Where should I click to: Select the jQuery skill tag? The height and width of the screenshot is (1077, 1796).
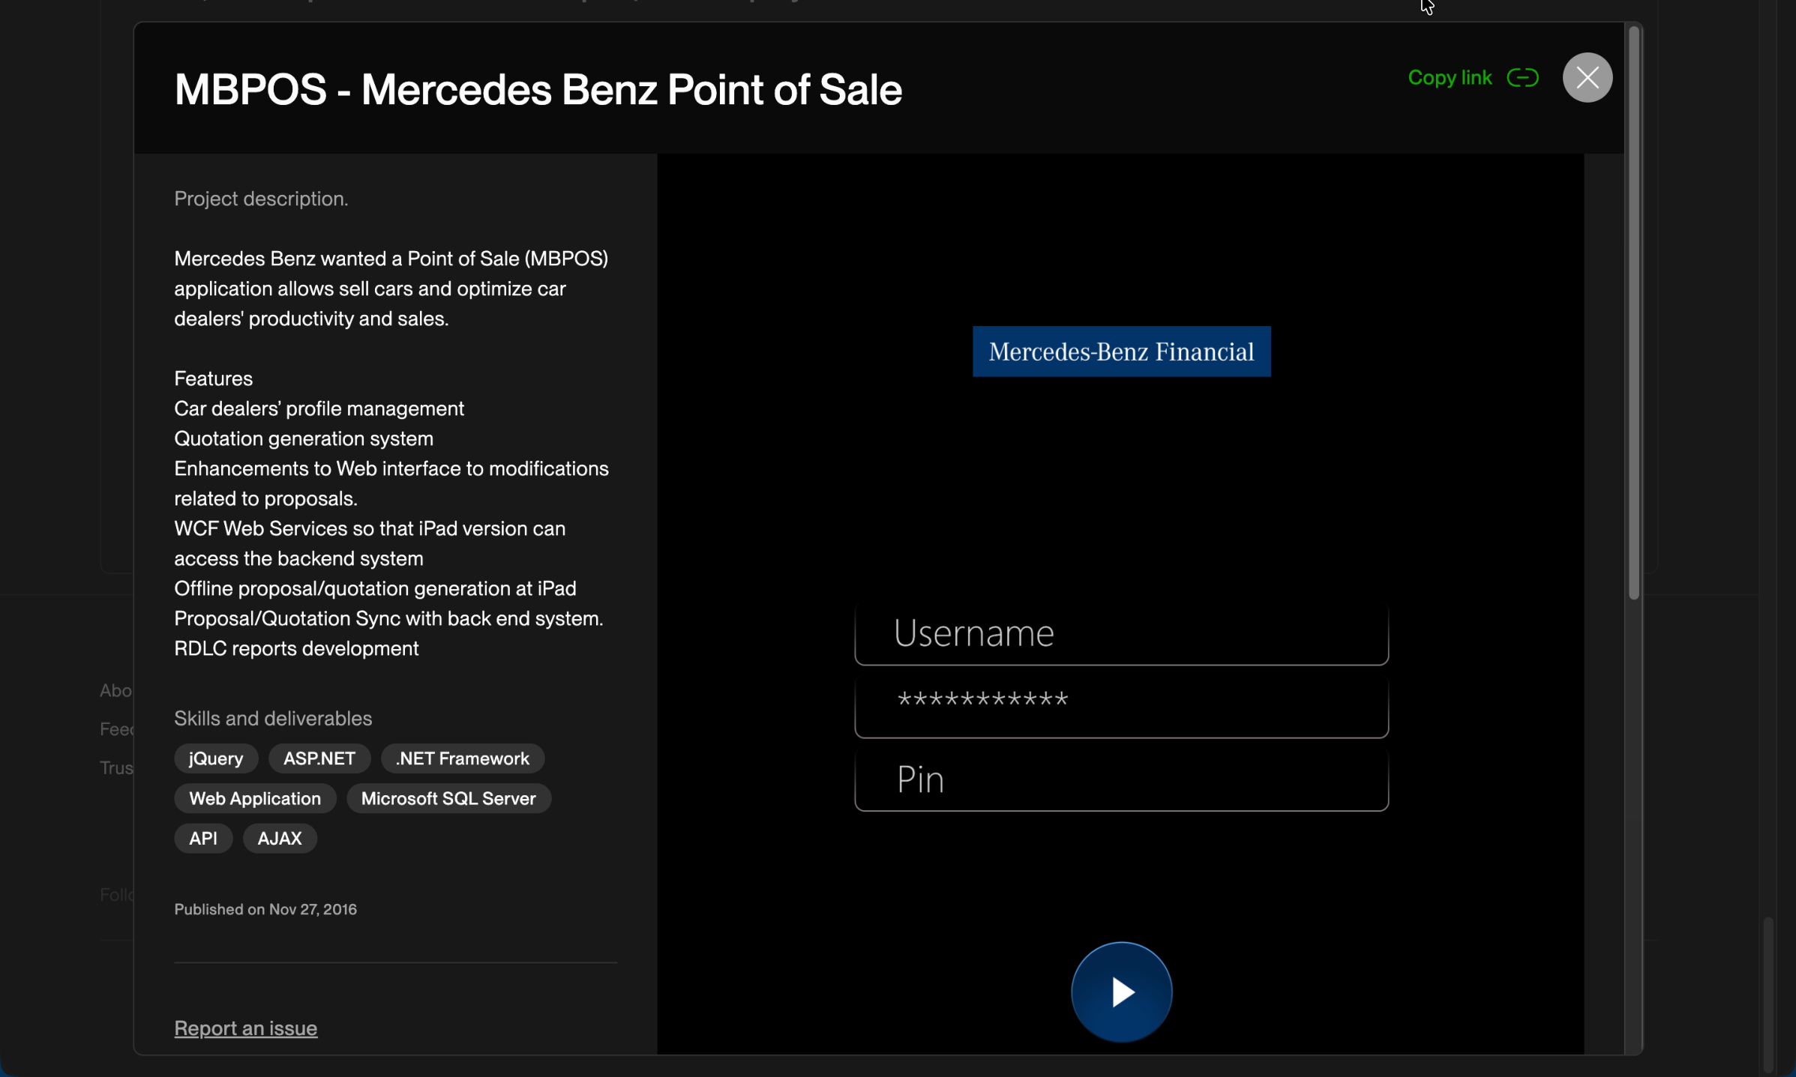click(215, 758)
